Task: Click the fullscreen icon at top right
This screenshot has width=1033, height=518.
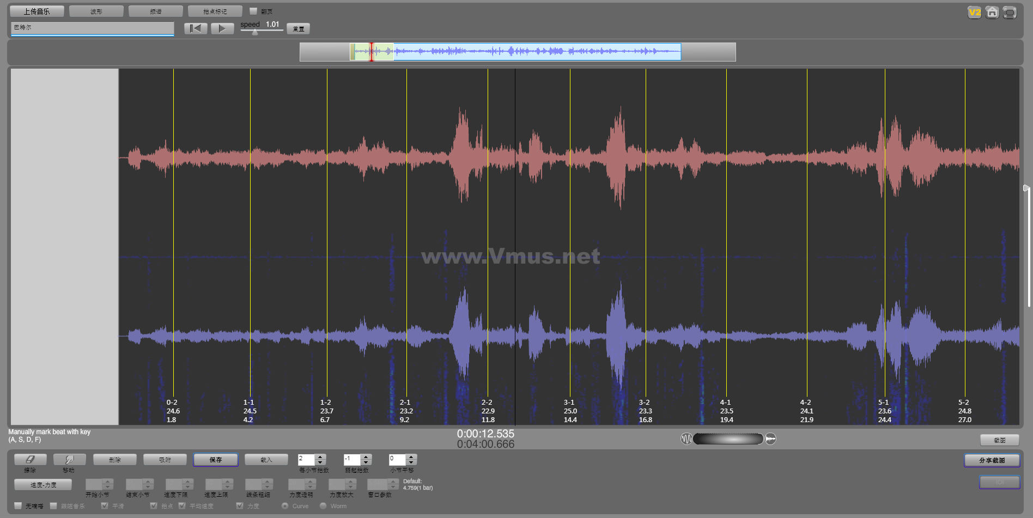Action: pos(1010,13)
